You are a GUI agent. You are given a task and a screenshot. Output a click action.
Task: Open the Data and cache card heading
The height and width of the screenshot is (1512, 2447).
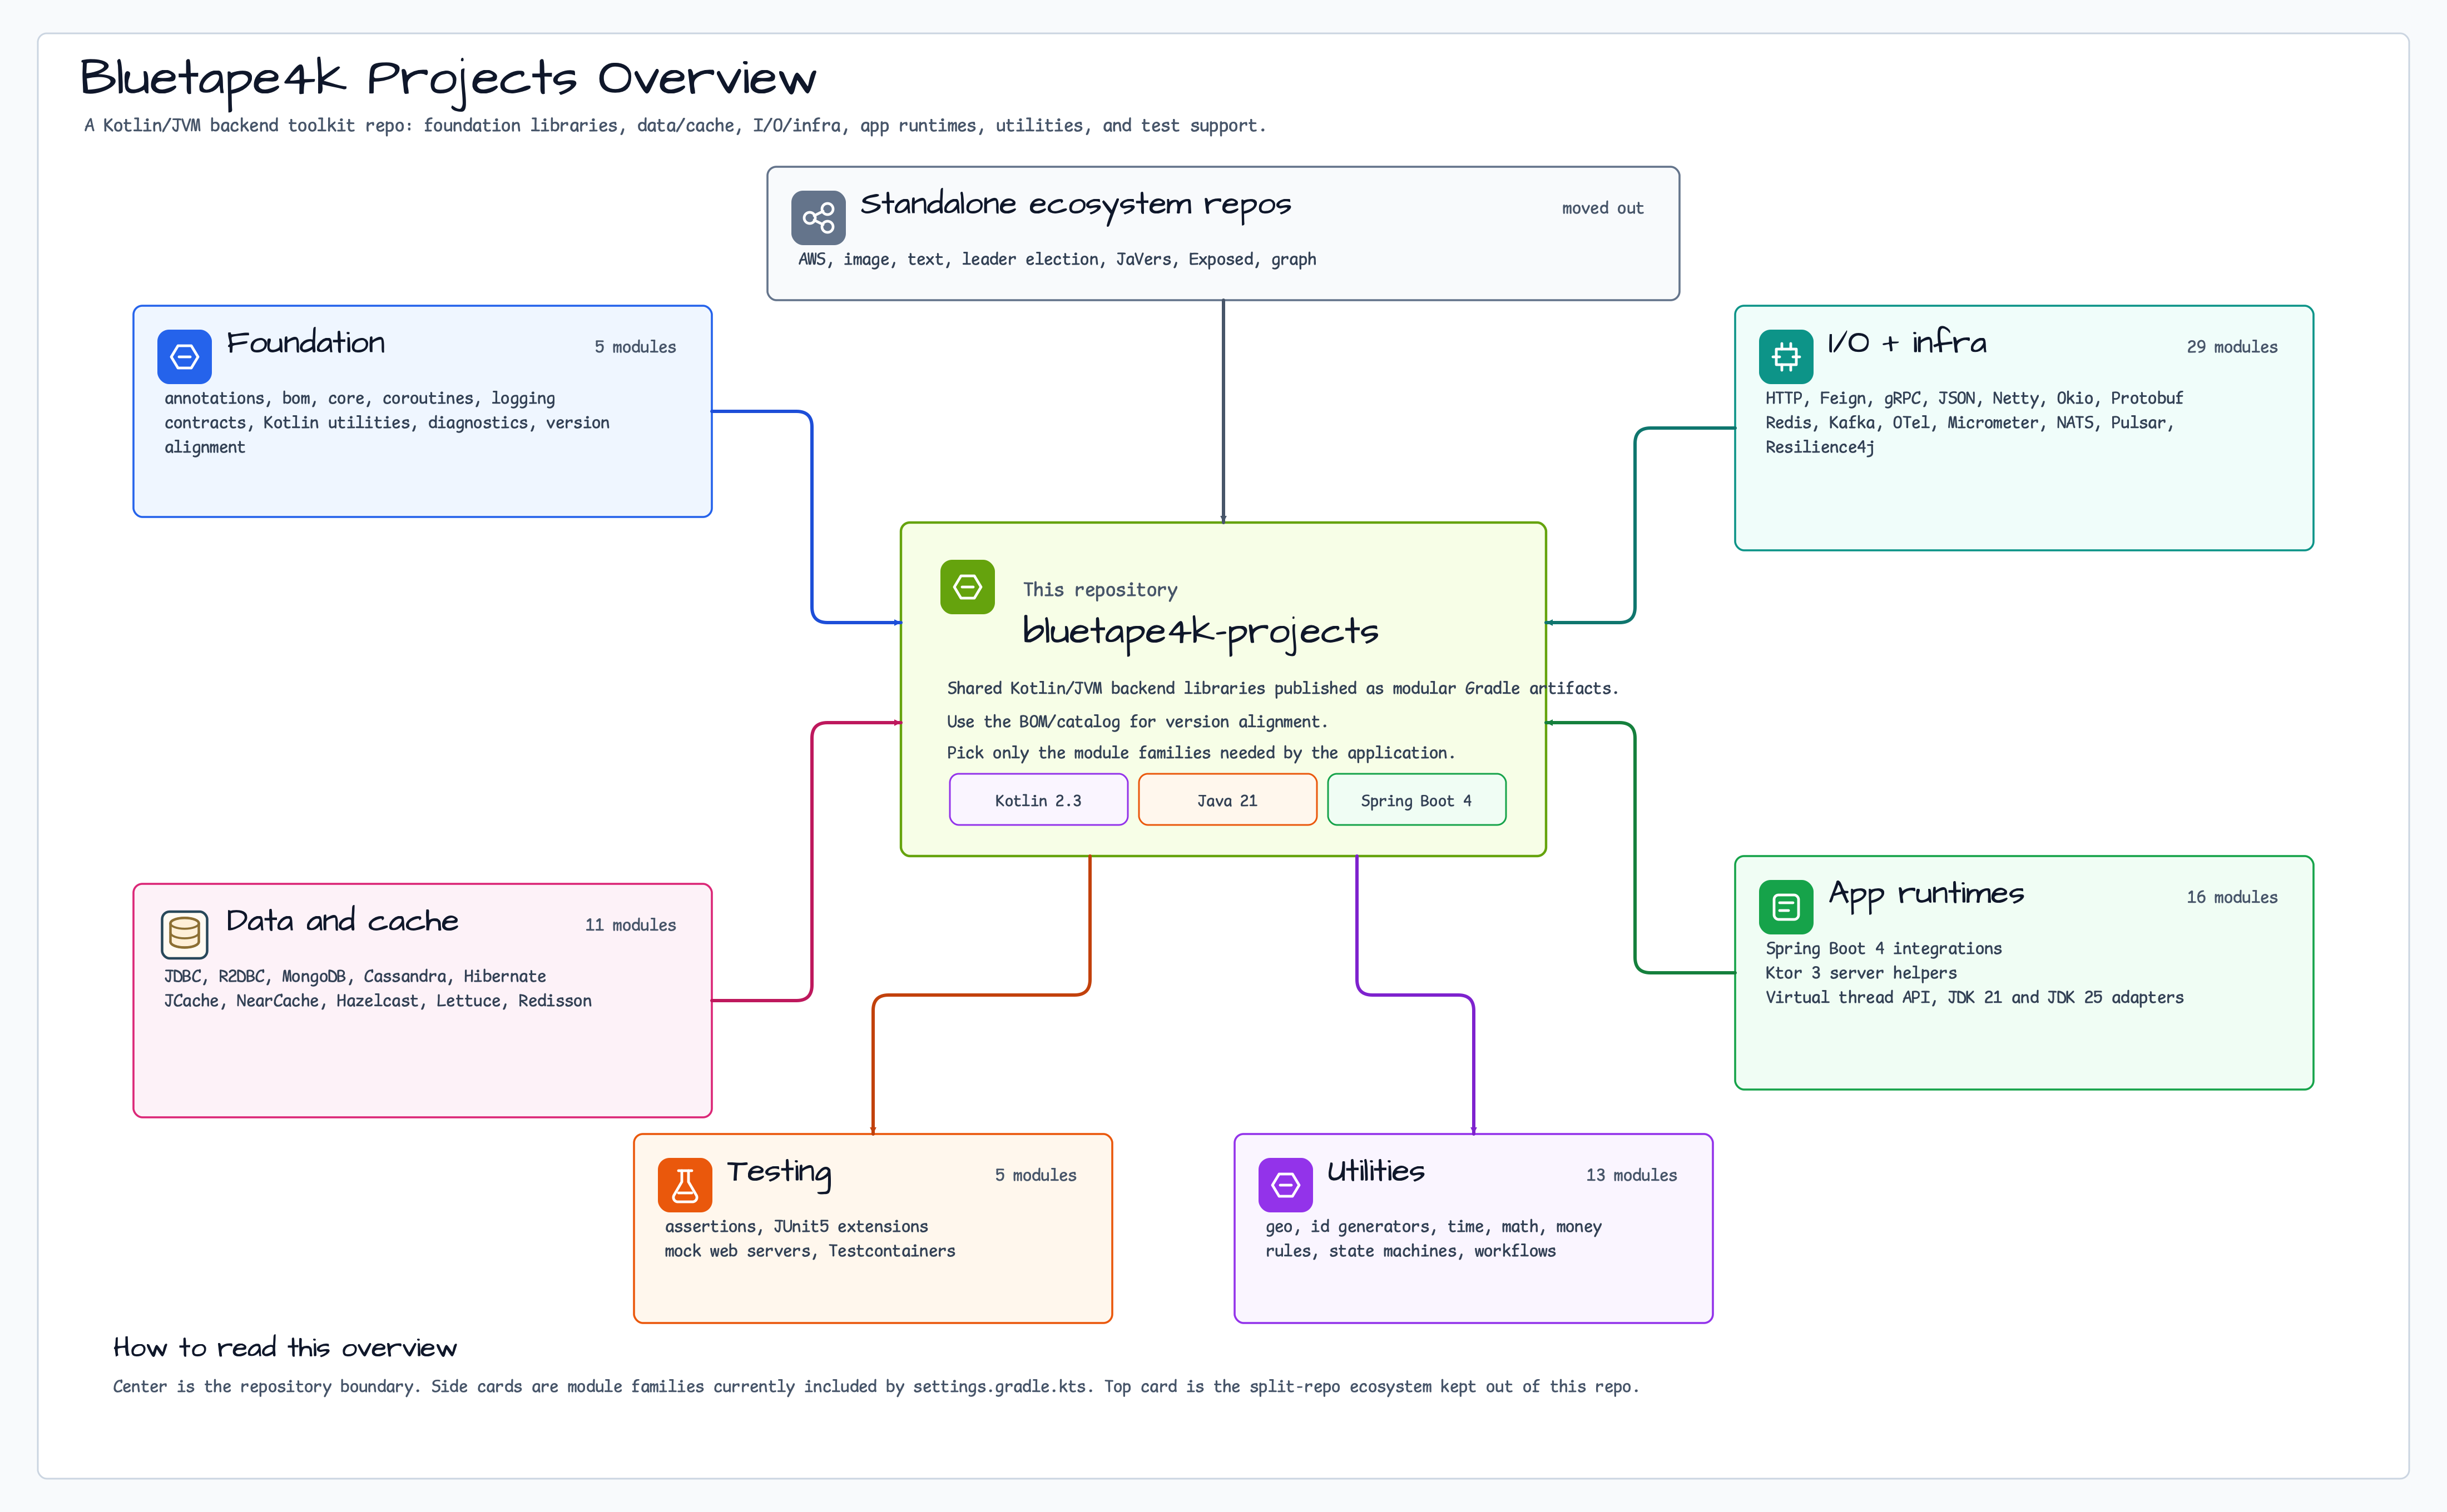[x=342, y=921]
